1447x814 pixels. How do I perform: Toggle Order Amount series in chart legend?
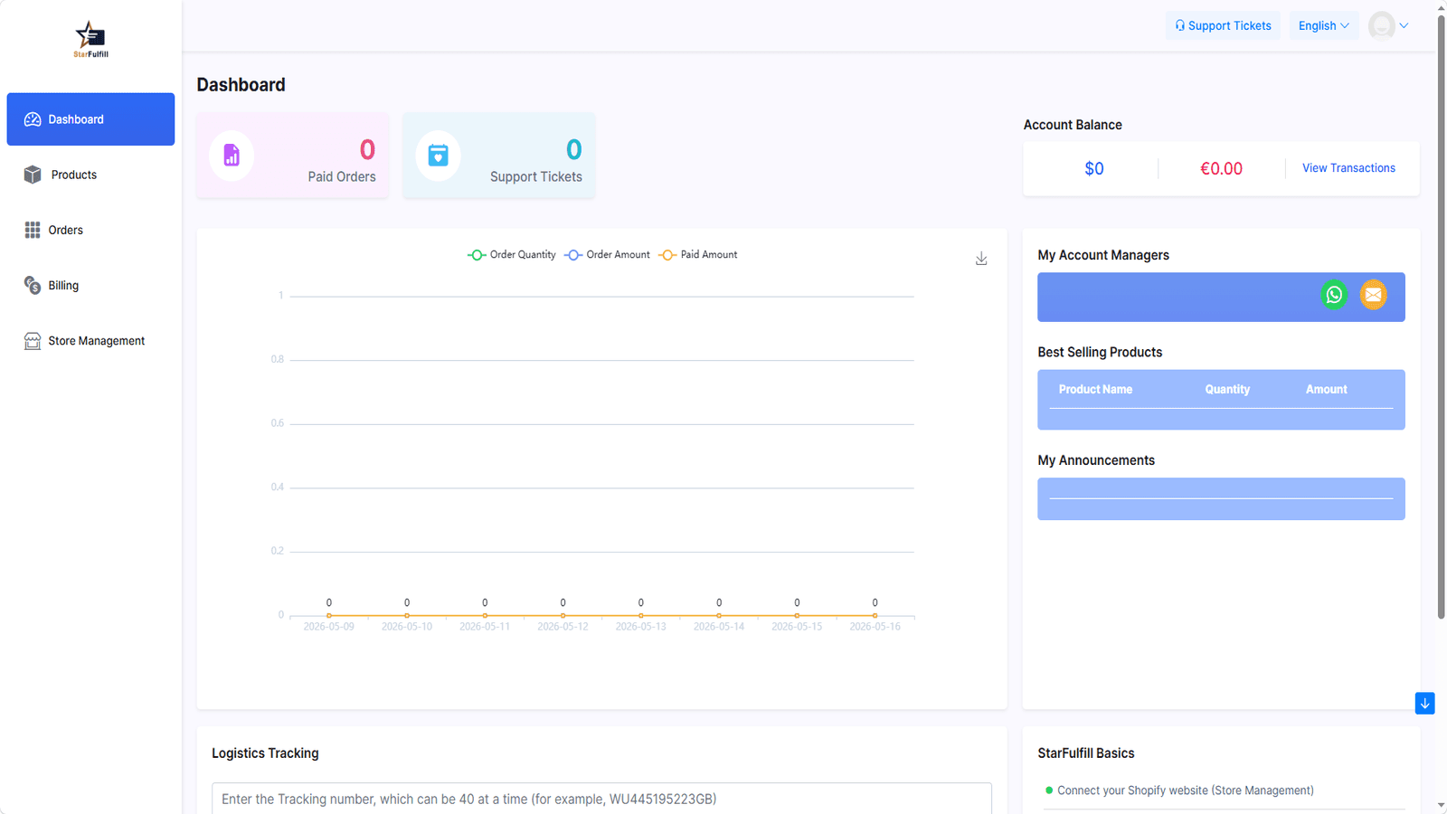coord(607,255)
